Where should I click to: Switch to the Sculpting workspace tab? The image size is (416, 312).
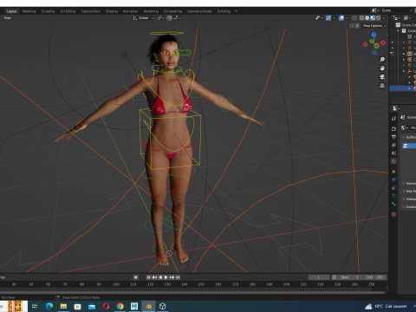[48, 11]
